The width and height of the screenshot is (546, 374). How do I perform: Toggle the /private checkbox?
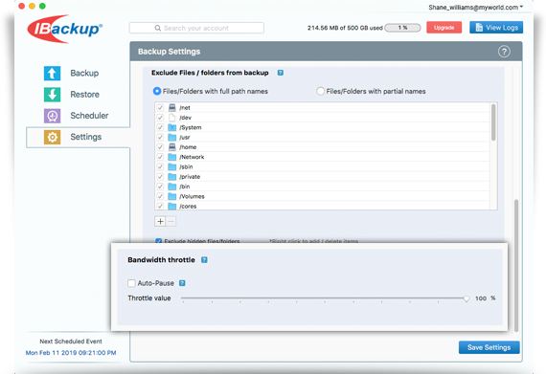160,176
